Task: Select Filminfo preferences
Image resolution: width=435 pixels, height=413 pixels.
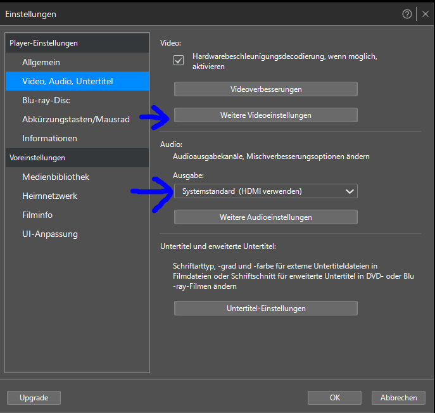Action: click(77, 215)
